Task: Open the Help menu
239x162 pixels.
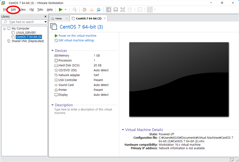Action: (x=50, y=10)
